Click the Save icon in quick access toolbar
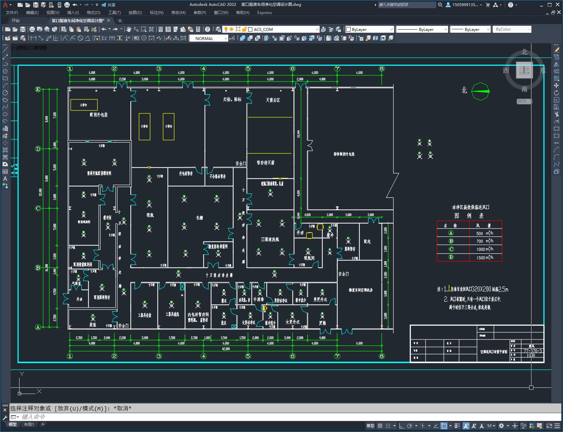This screenshot has width=563, height=432. (36, 5)
